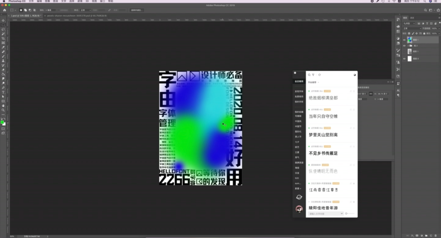Open marquee tool preset picker arrow
The height and width of the screenshot is (238, 441).
pyautogui.click(x=15, y=10)
